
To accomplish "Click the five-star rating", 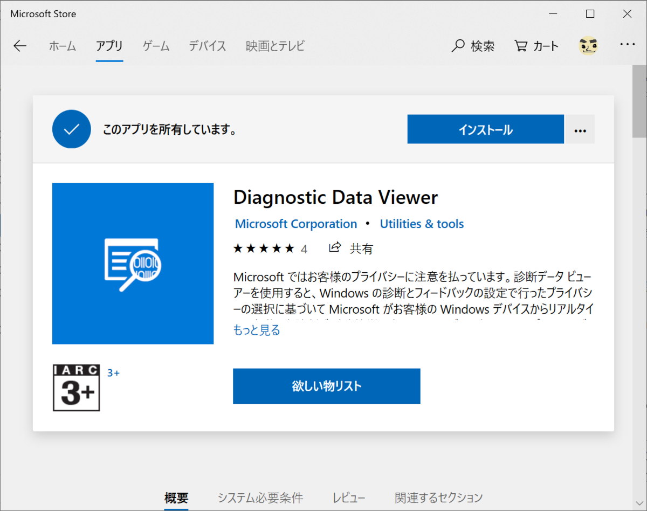I will pos(264,248).
